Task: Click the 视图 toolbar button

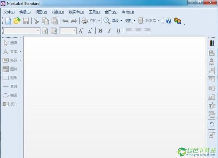Action: click(128, 21)
